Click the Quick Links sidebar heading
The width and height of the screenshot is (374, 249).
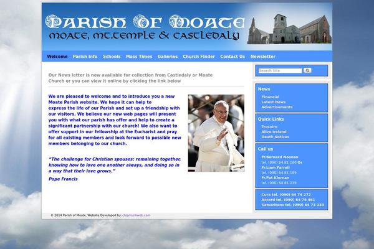(271, 119)
